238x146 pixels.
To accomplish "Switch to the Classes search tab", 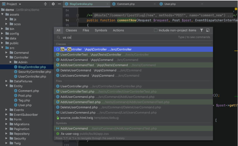I will (x=71, y=30).
